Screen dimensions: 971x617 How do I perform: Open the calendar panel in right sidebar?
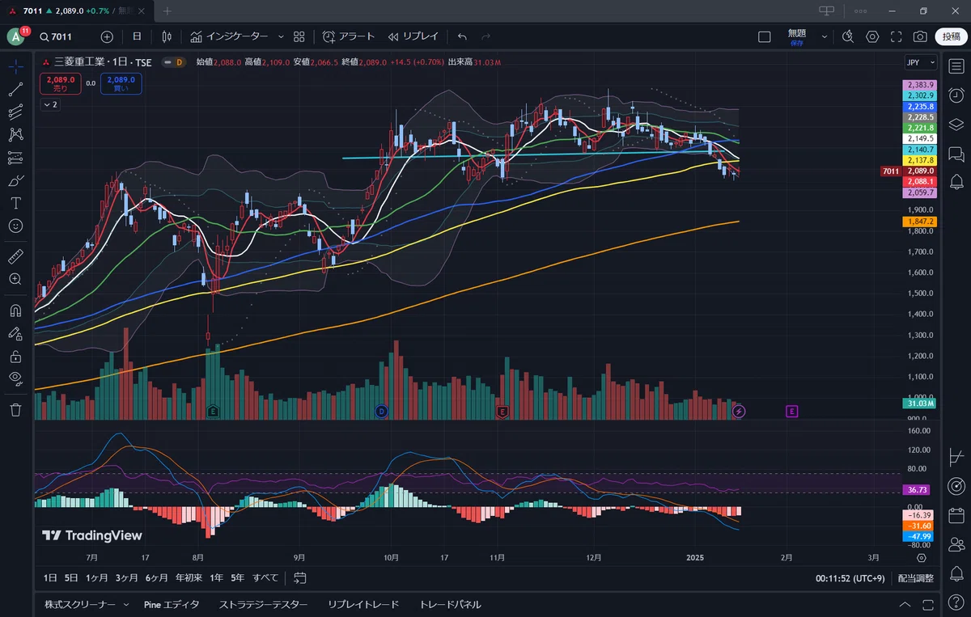point(956,514)
